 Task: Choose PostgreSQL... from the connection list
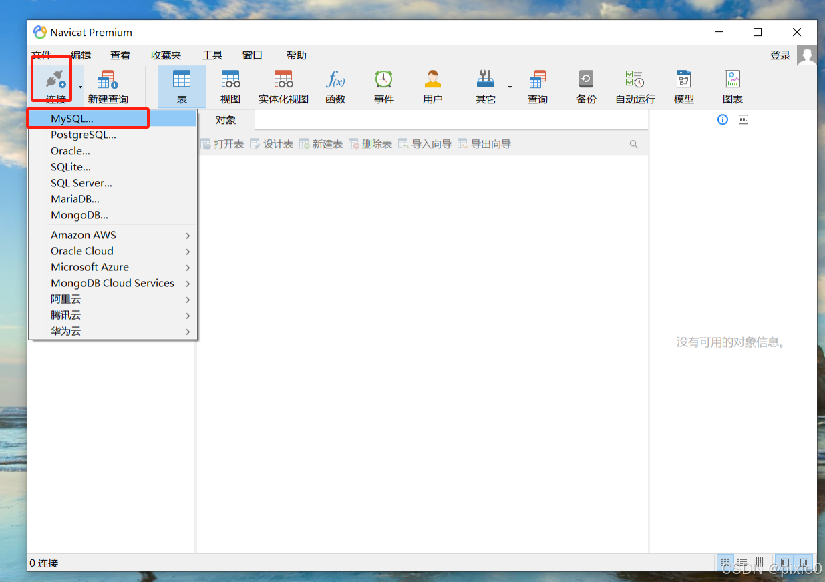pyautogui.click(x=113, y=135)
